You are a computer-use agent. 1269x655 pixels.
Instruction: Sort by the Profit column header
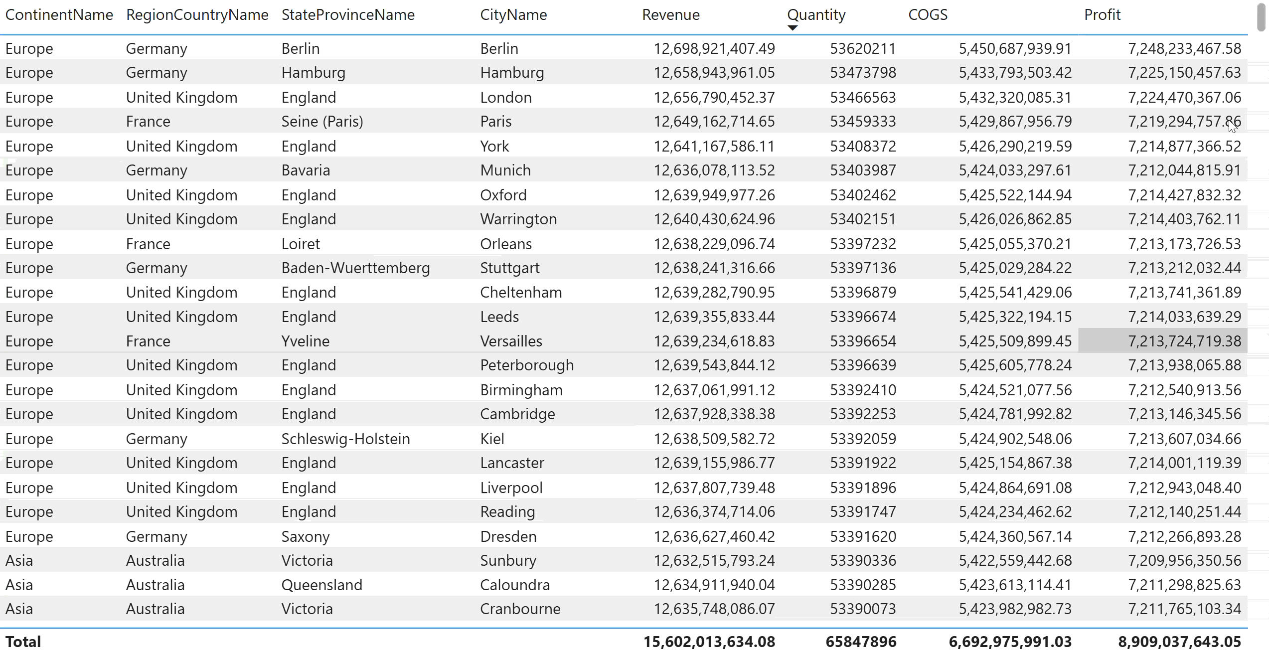coord(1102,15)
